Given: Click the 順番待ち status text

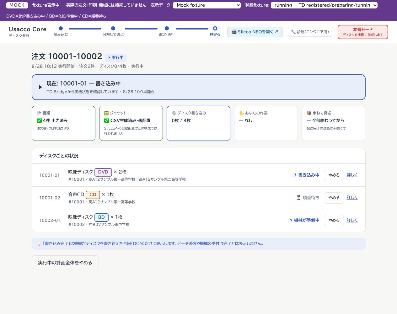Looking at the screenshot, I should coord(311,198).
